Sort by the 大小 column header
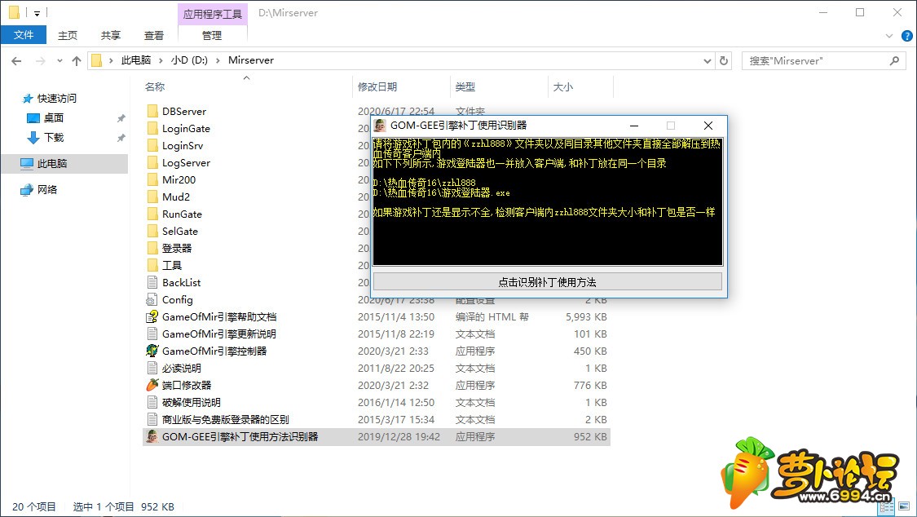The image size is (917, 517). tap(562, 86)
